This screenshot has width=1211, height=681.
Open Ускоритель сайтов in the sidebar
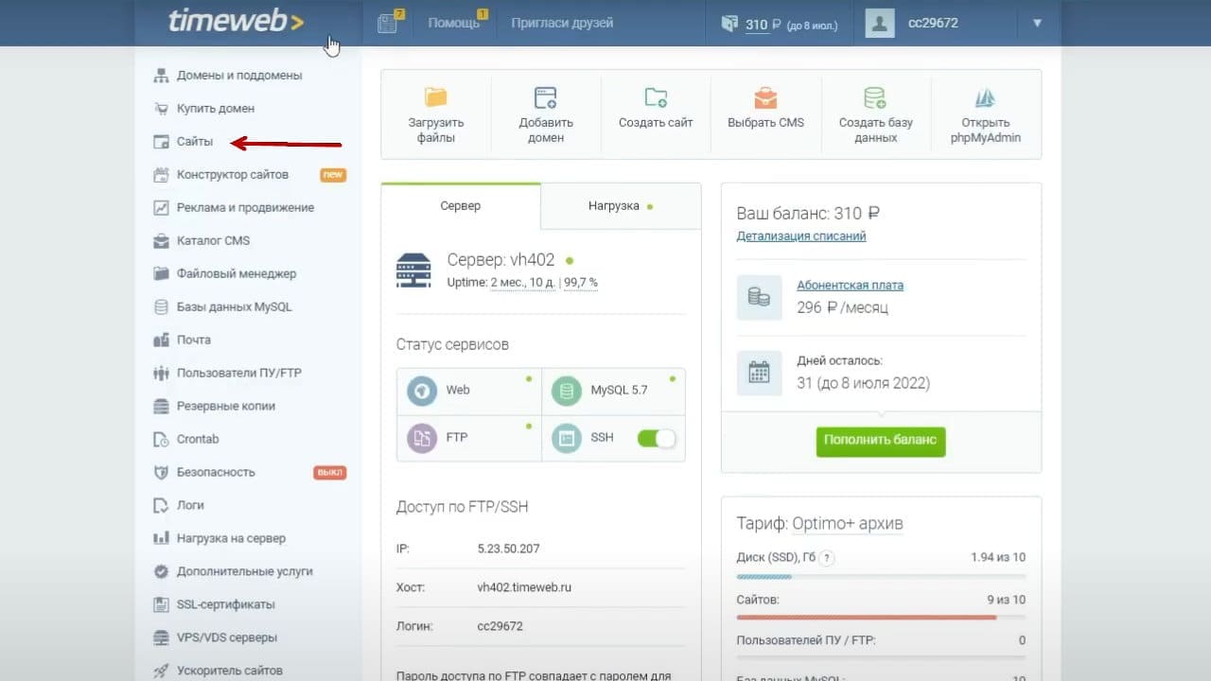click(230, 671)
